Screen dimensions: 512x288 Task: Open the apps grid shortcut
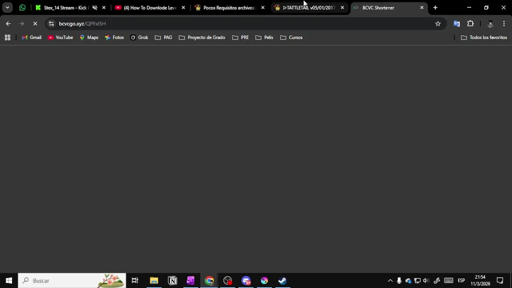7,37
